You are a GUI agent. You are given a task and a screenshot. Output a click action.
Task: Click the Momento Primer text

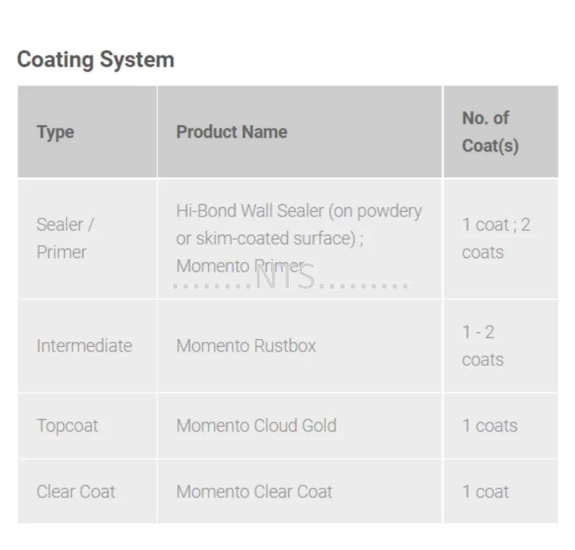(240, 266)
